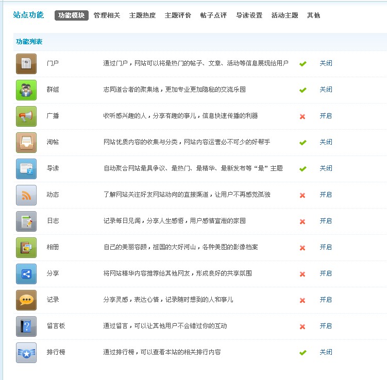The image size is (387, 380).
Task: Click the 门户 portal newspaper icon
Action: [26, 64]
